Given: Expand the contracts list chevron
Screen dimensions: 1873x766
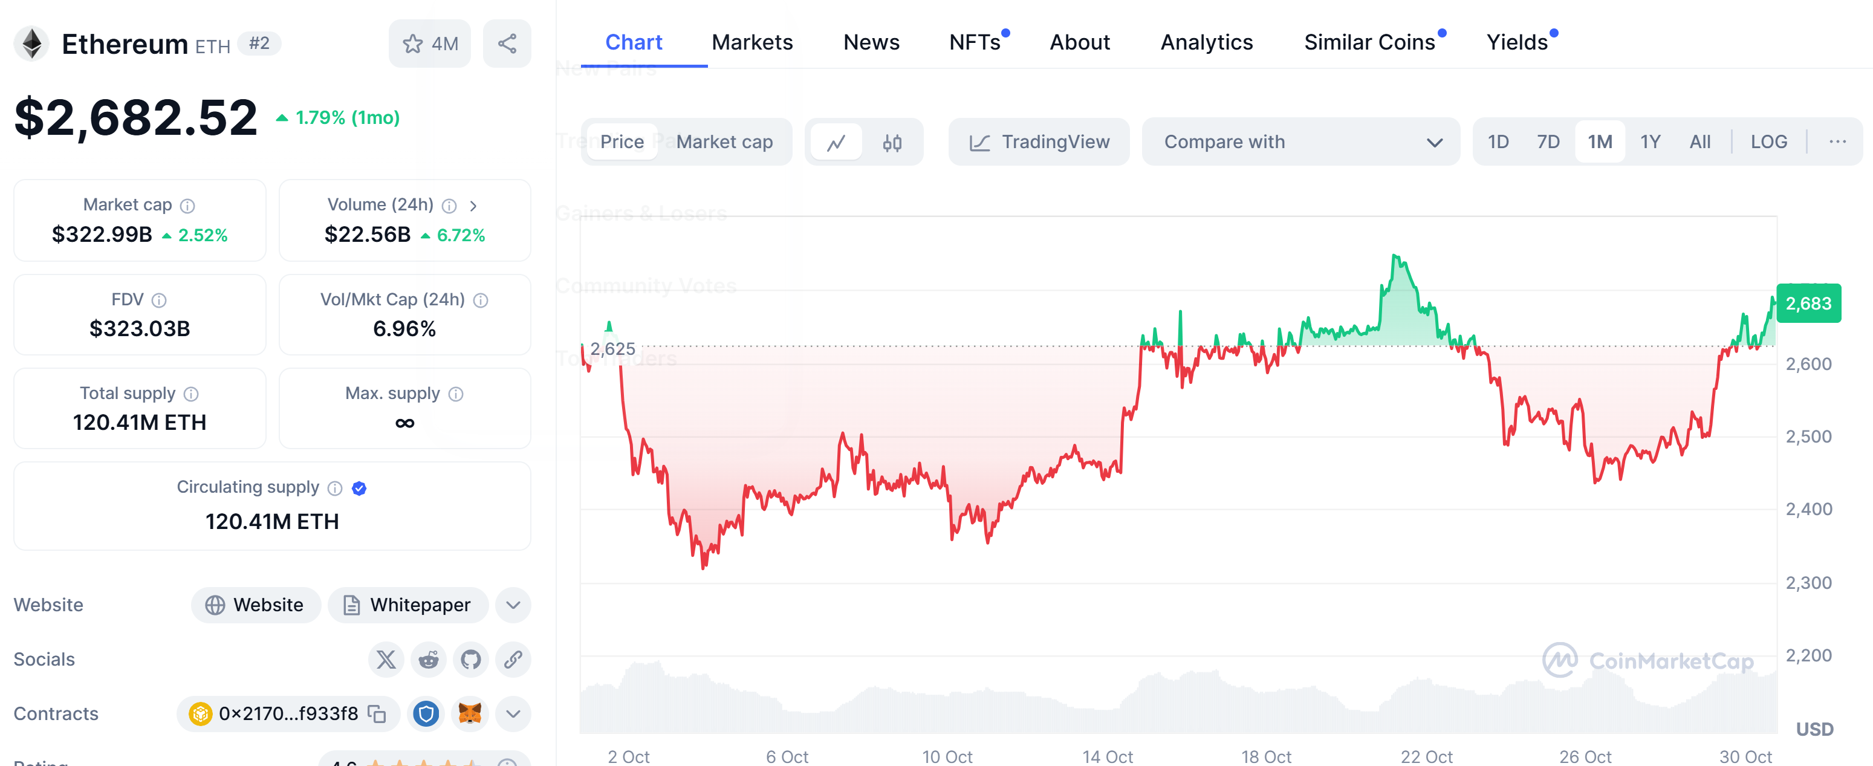Looking at the screenshot, I should pyautogui.click(x=513, y=713).
